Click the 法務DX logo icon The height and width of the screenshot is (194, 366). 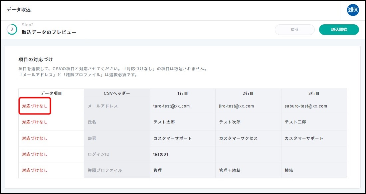(353, 10)
